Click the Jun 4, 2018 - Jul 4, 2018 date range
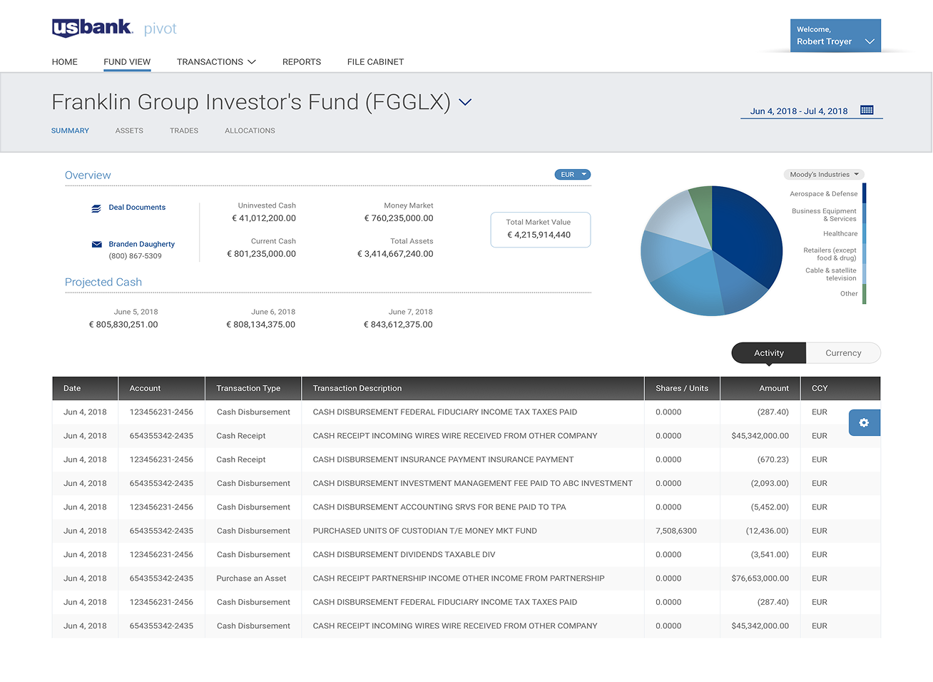The width and height of the screenshot is (933, 682). (799, 111)
